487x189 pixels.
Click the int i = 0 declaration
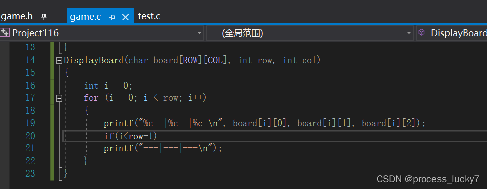click(x=109, y=86)
